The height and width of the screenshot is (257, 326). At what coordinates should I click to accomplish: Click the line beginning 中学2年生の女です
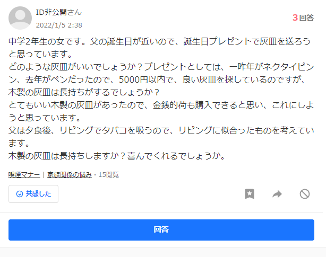pos(159,41)
